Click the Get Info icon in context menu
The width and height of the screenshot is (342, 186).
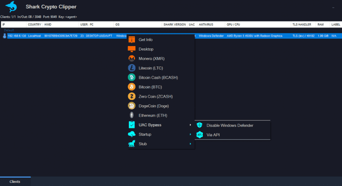(x=131, y=40)
